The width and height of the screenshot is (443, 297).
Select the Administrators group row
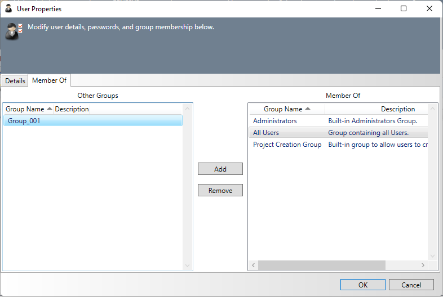[x=275, y=121]
